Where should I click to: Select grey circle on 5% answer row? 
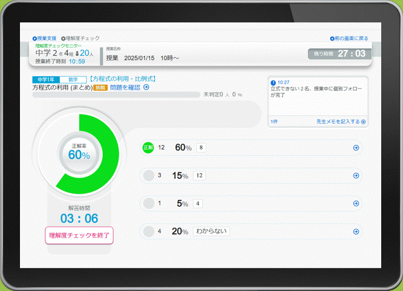pos(148,204)
